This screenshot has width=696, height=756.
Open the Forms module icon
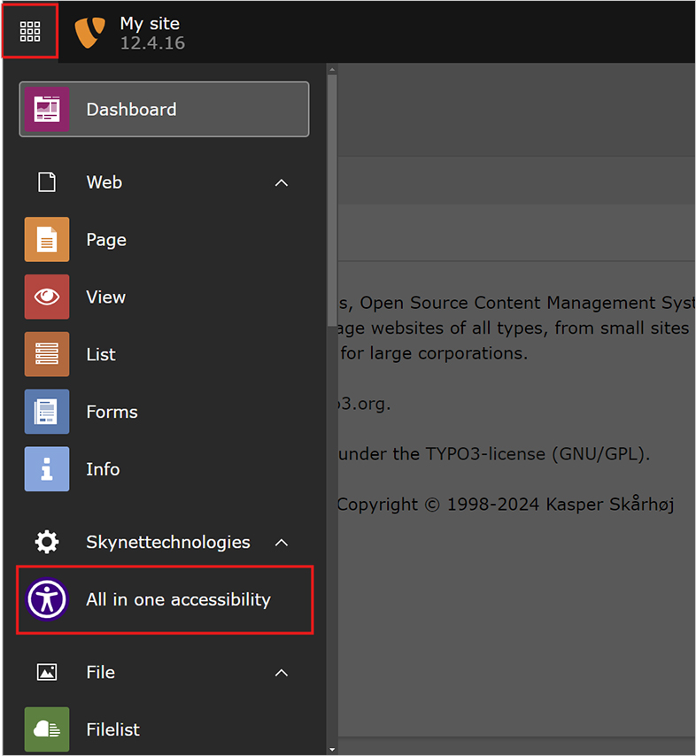[47, 412]
